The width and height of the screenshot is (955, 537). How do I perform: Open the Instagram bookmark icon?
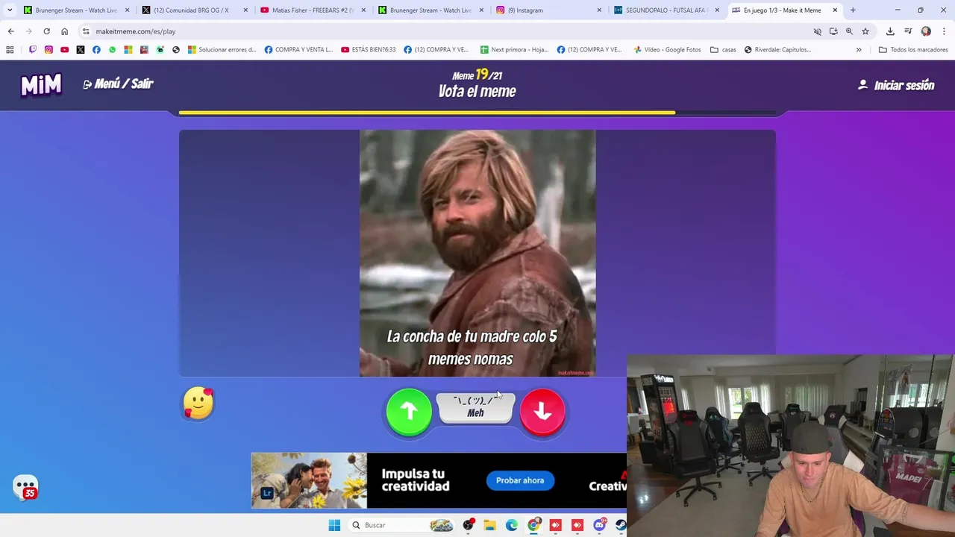click(48, 50)
